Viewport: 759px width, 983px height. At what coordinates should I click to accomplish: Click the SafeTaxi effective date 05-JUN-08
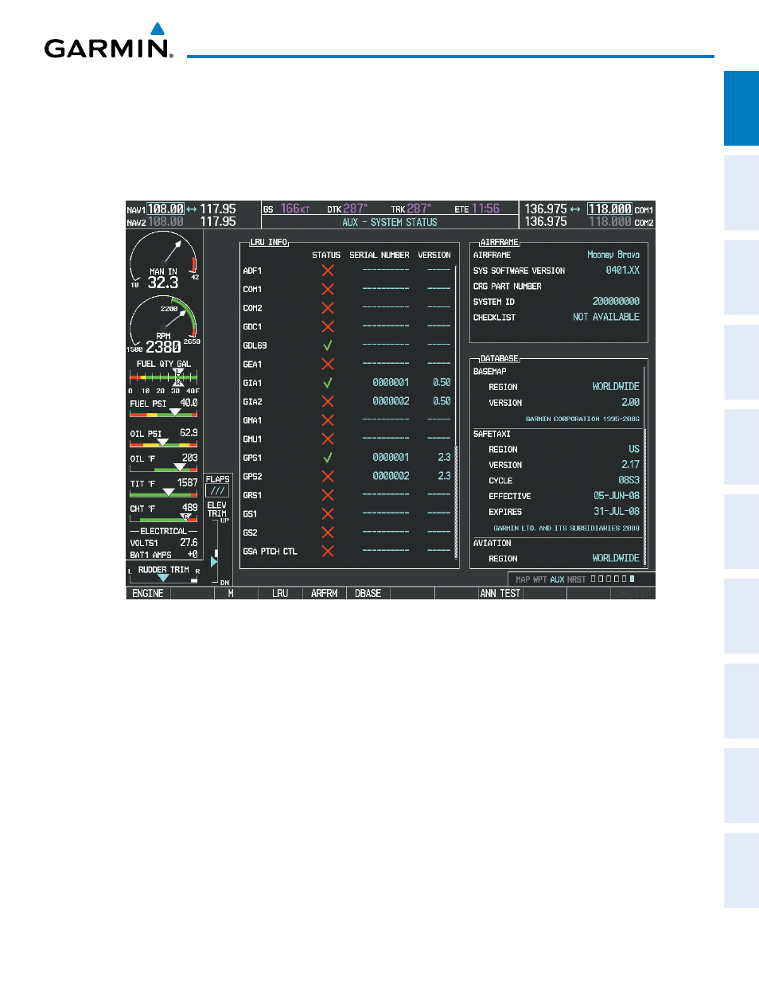(617, 496)
